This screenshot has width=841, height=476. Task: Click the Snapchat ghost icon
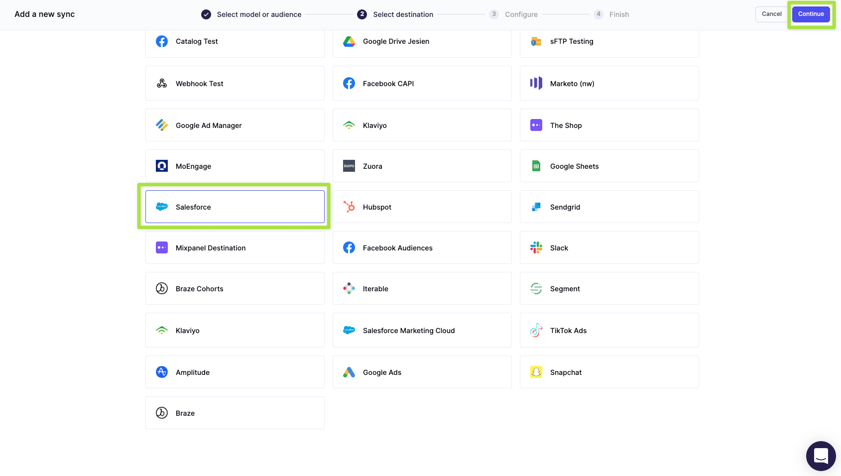536,372
